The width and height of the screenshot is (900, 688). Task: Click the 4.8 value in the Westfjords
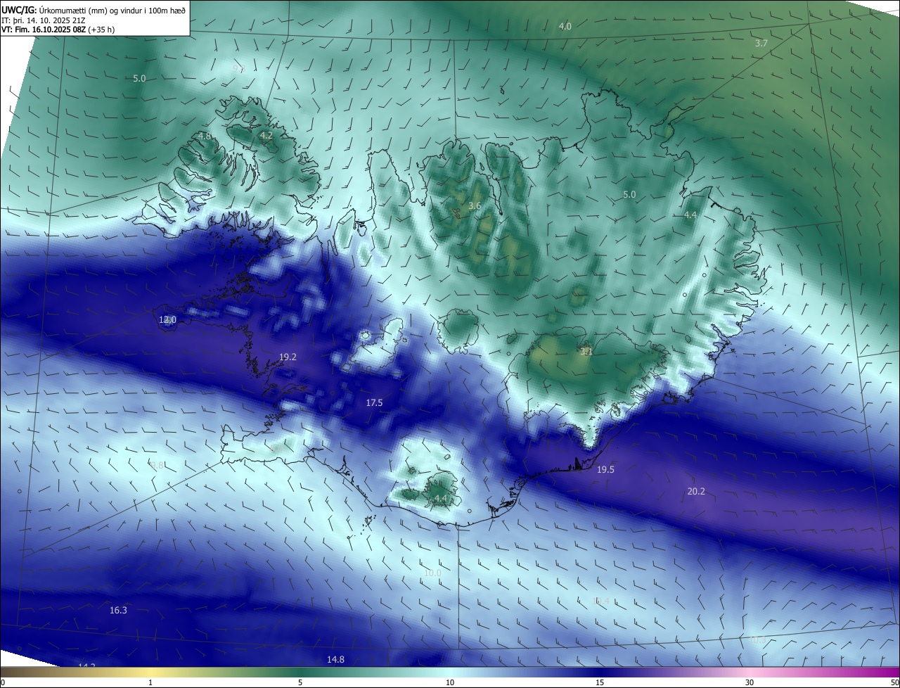point(204,136)
